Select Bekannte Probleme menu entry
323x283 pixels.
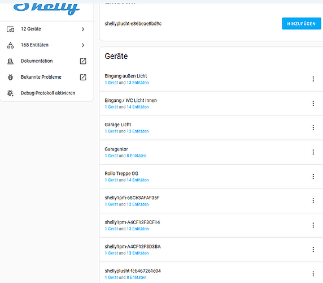click(x=47, y=77)
